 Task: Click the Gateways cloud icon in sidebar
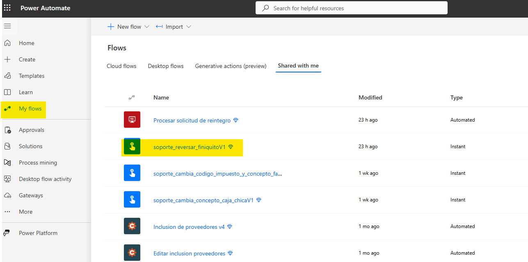coord(7,195)
